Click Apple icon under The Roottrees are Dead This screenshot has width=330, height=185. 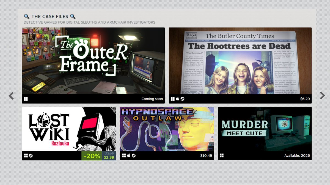[x=177, y=99]
